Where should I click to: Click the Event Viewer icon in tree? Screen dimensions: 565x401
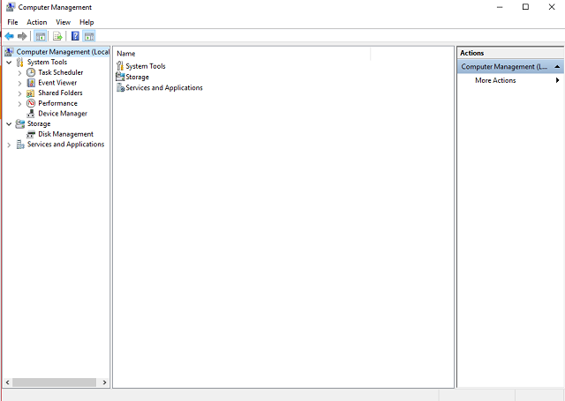point(31,83)
